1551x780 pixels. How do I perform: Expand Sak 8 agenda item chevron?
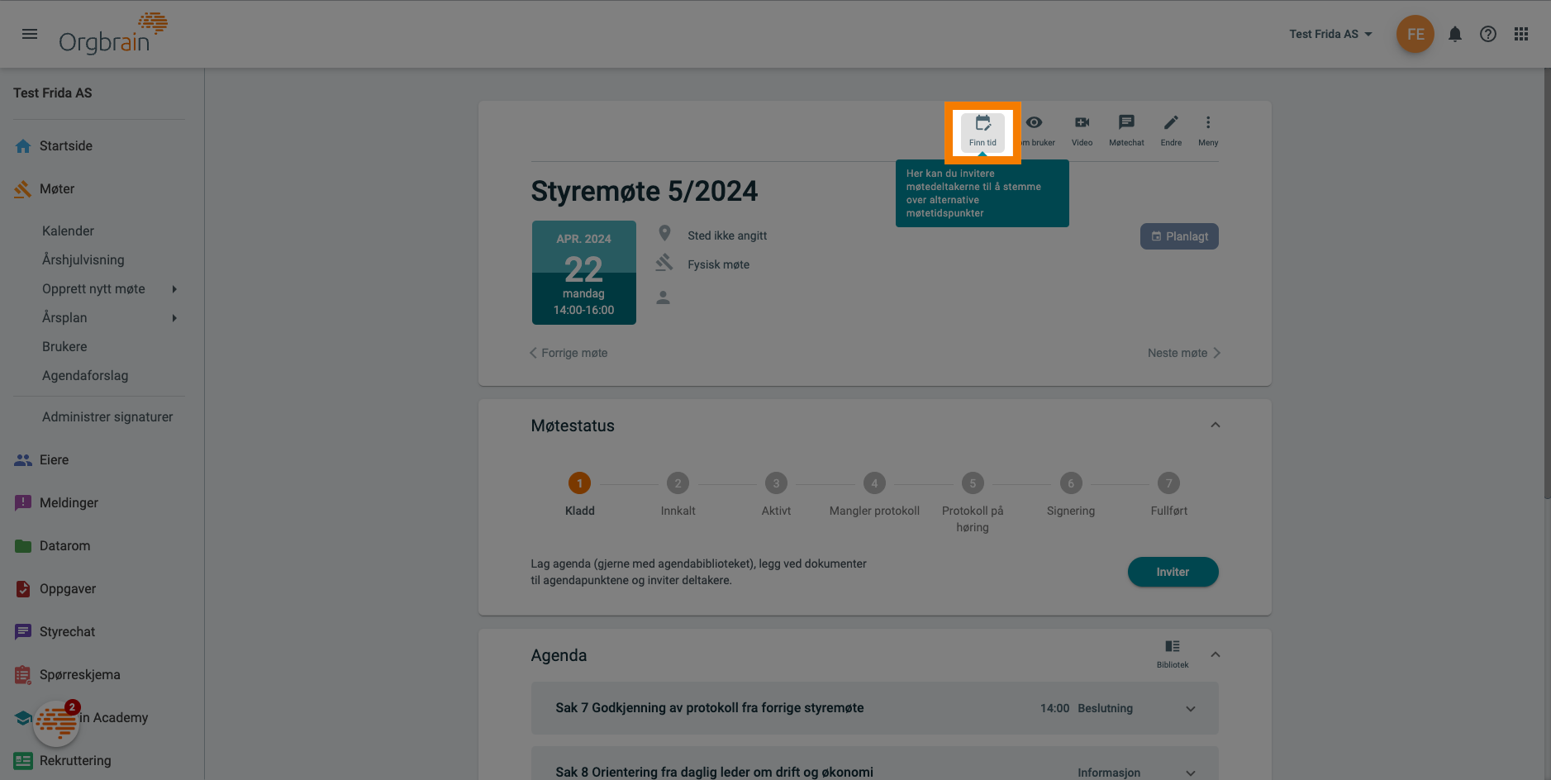(1191, 773)
